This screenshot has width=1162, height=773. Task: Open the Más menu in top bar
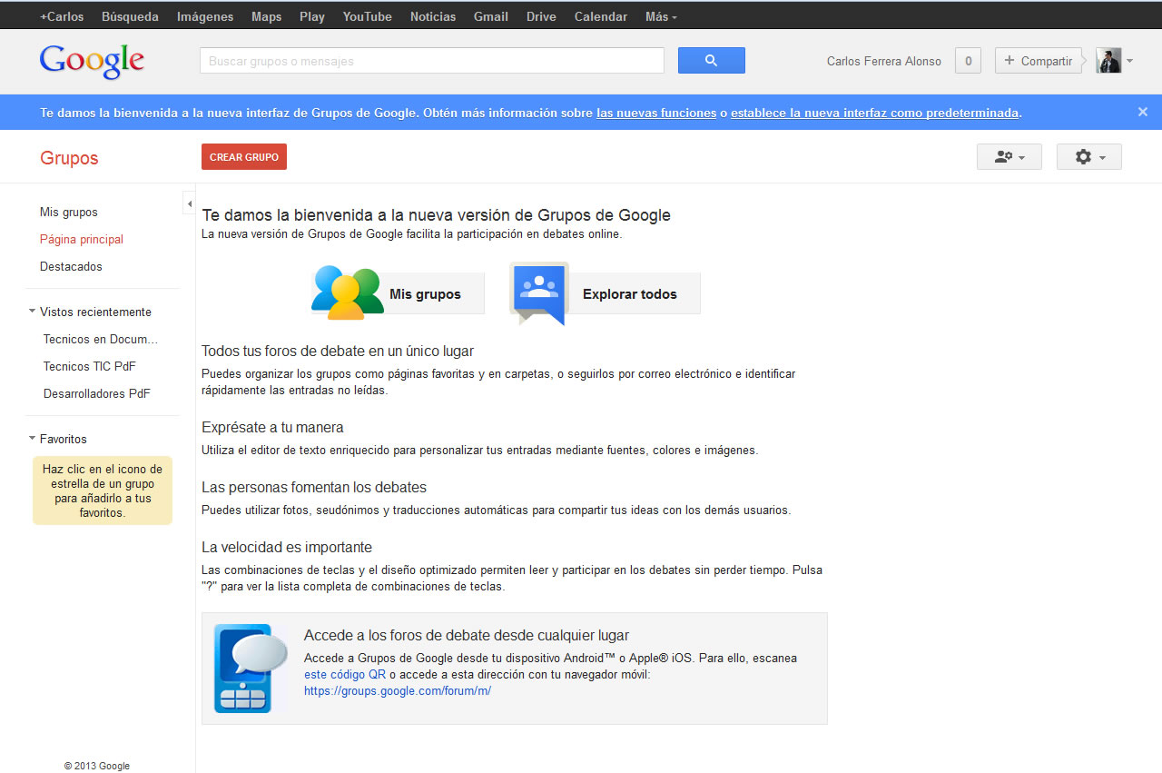click(661, 16)
